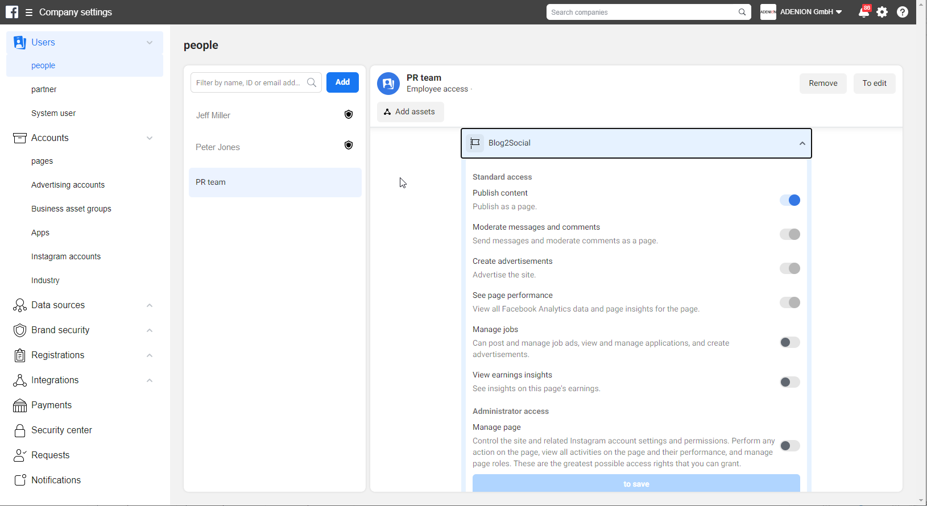The height and width of the screenshot is (506, 927).
Task: Toggle Publish content switch off
Action: pyautogui.click(x=790, y=200)
